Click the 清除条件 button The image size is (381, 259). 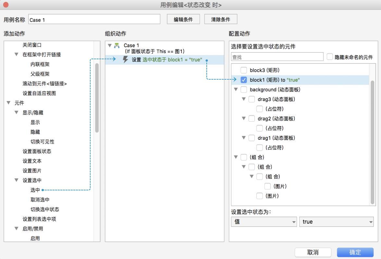pyautogui.click(x=221, y=19)
